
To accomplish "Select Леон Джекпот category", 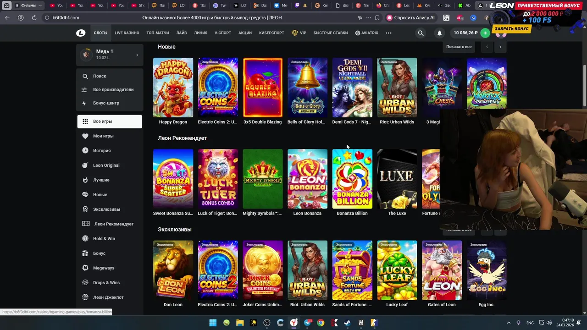I will [x=110, y=297].
